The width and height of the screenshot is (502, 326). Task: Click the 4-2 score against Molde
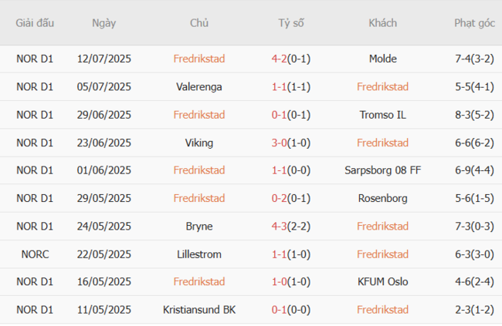click(x=280, y=59)
